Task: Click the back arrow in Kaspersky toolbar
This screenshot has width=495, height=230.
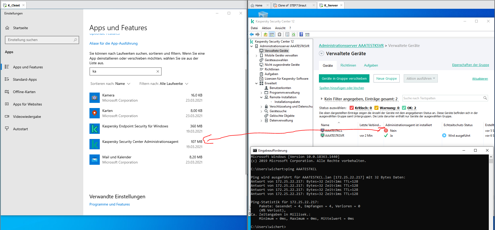Action: point(252,35)
